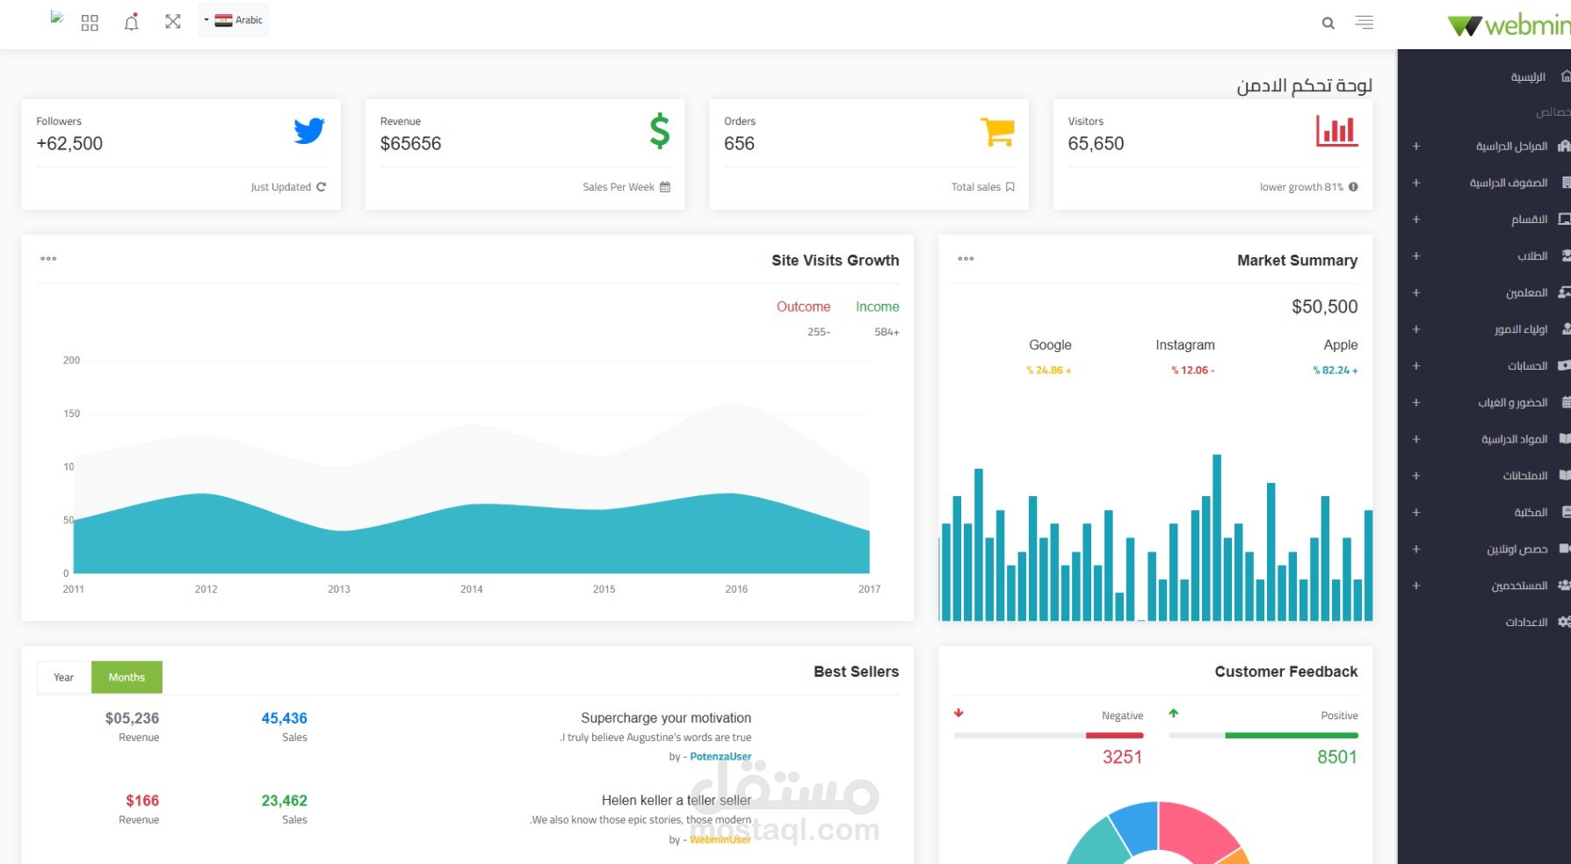1571x864 pixels.
Task: Click Just Updated refresh icon
Action: click(321, 187)
